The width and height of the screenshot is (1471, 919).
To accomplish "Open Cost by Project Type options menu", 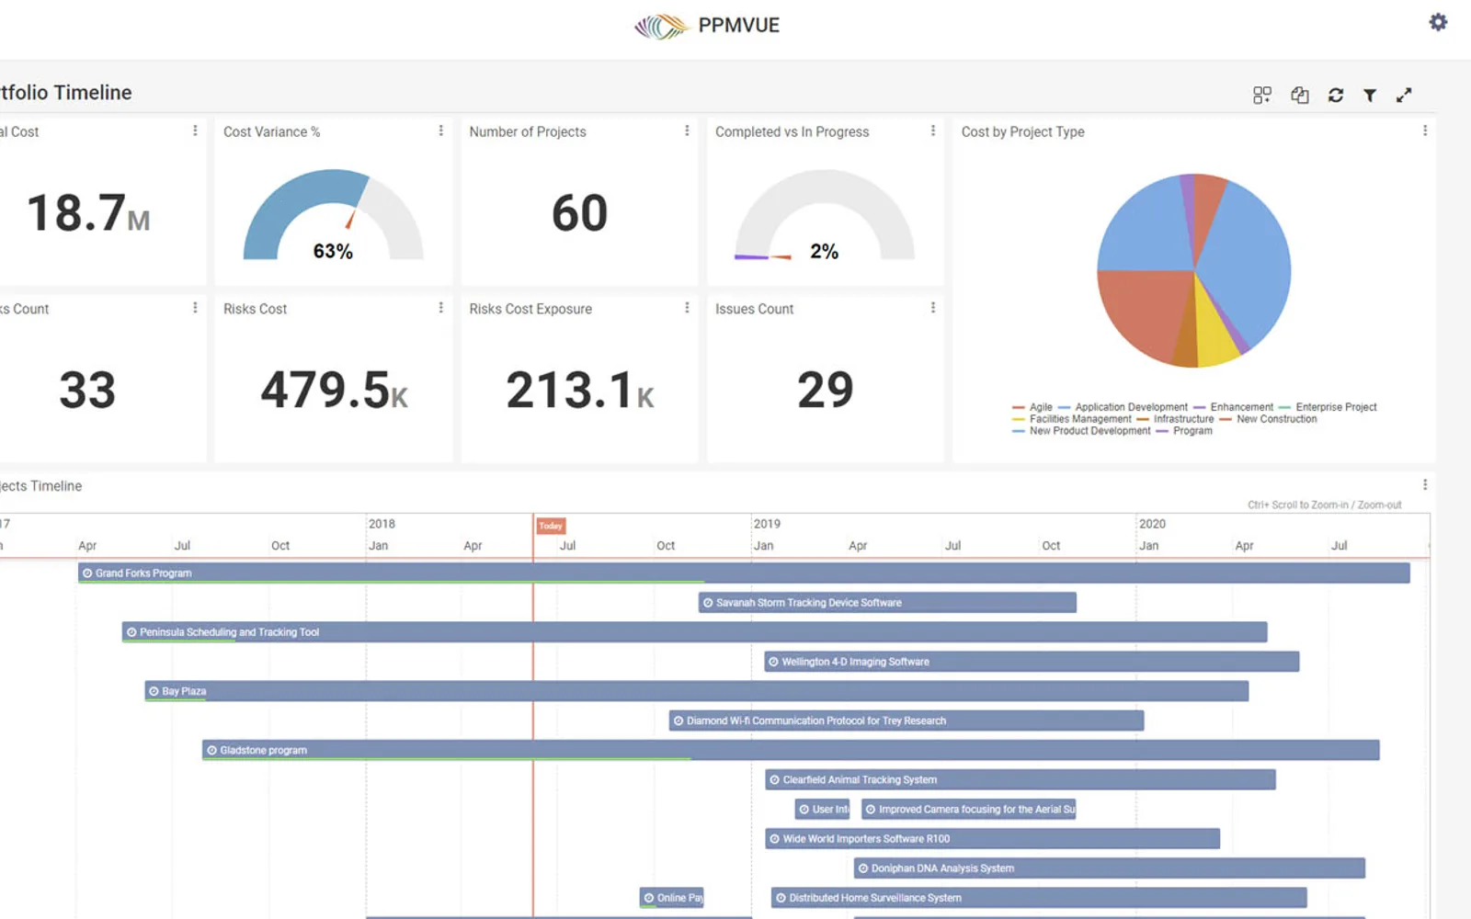I will (1425, 130).
